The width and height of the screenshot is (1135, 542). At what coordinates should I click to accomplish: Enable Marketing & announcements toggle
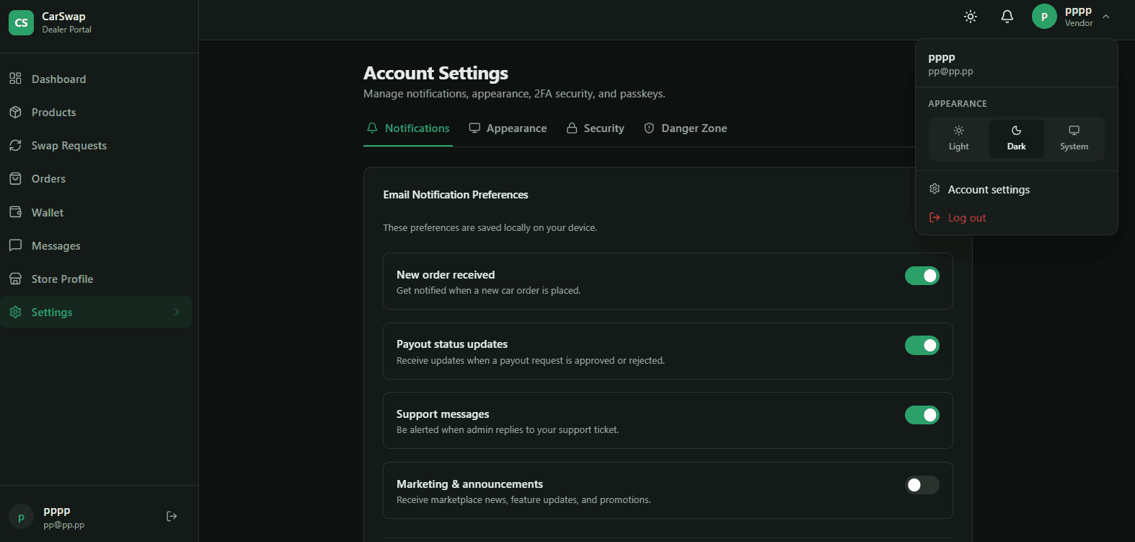coord(922,485)
